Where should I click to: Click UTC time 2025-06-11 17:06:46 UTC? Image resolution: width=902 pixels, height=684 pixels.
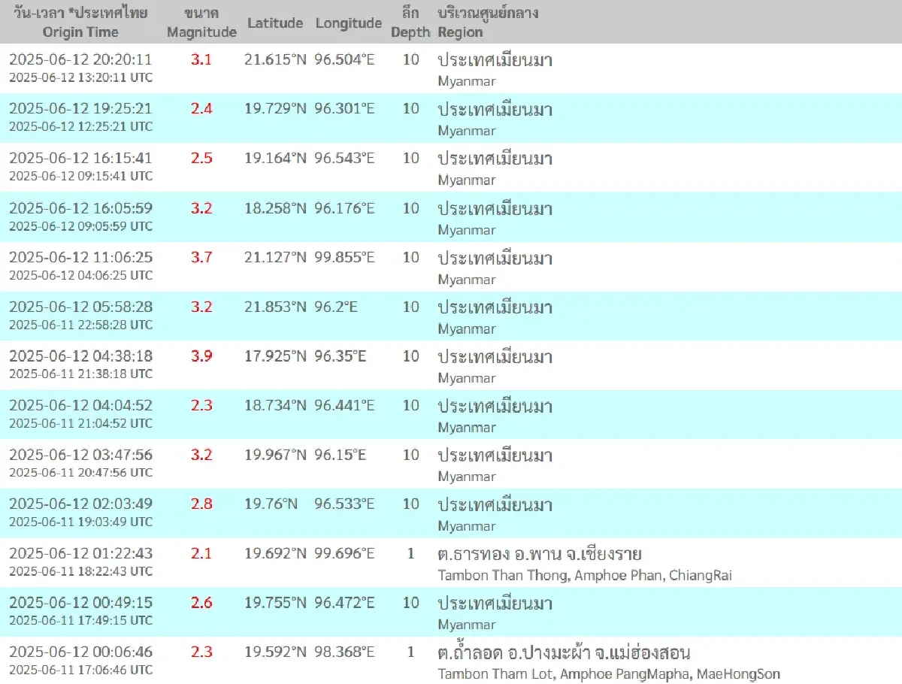coord(80,670)
